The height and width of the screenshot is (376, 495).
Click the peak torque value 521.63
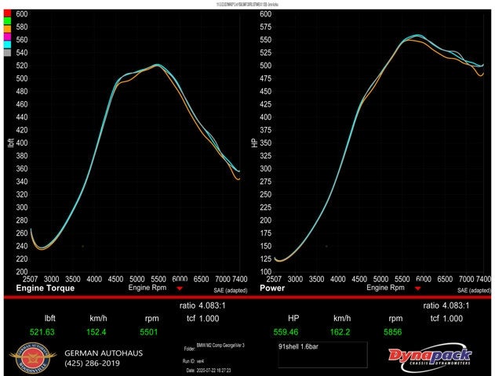click(x=42, y=331)
